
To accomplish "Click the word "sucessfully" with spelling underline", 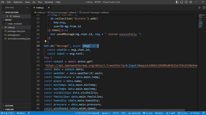I will [128, 34].
